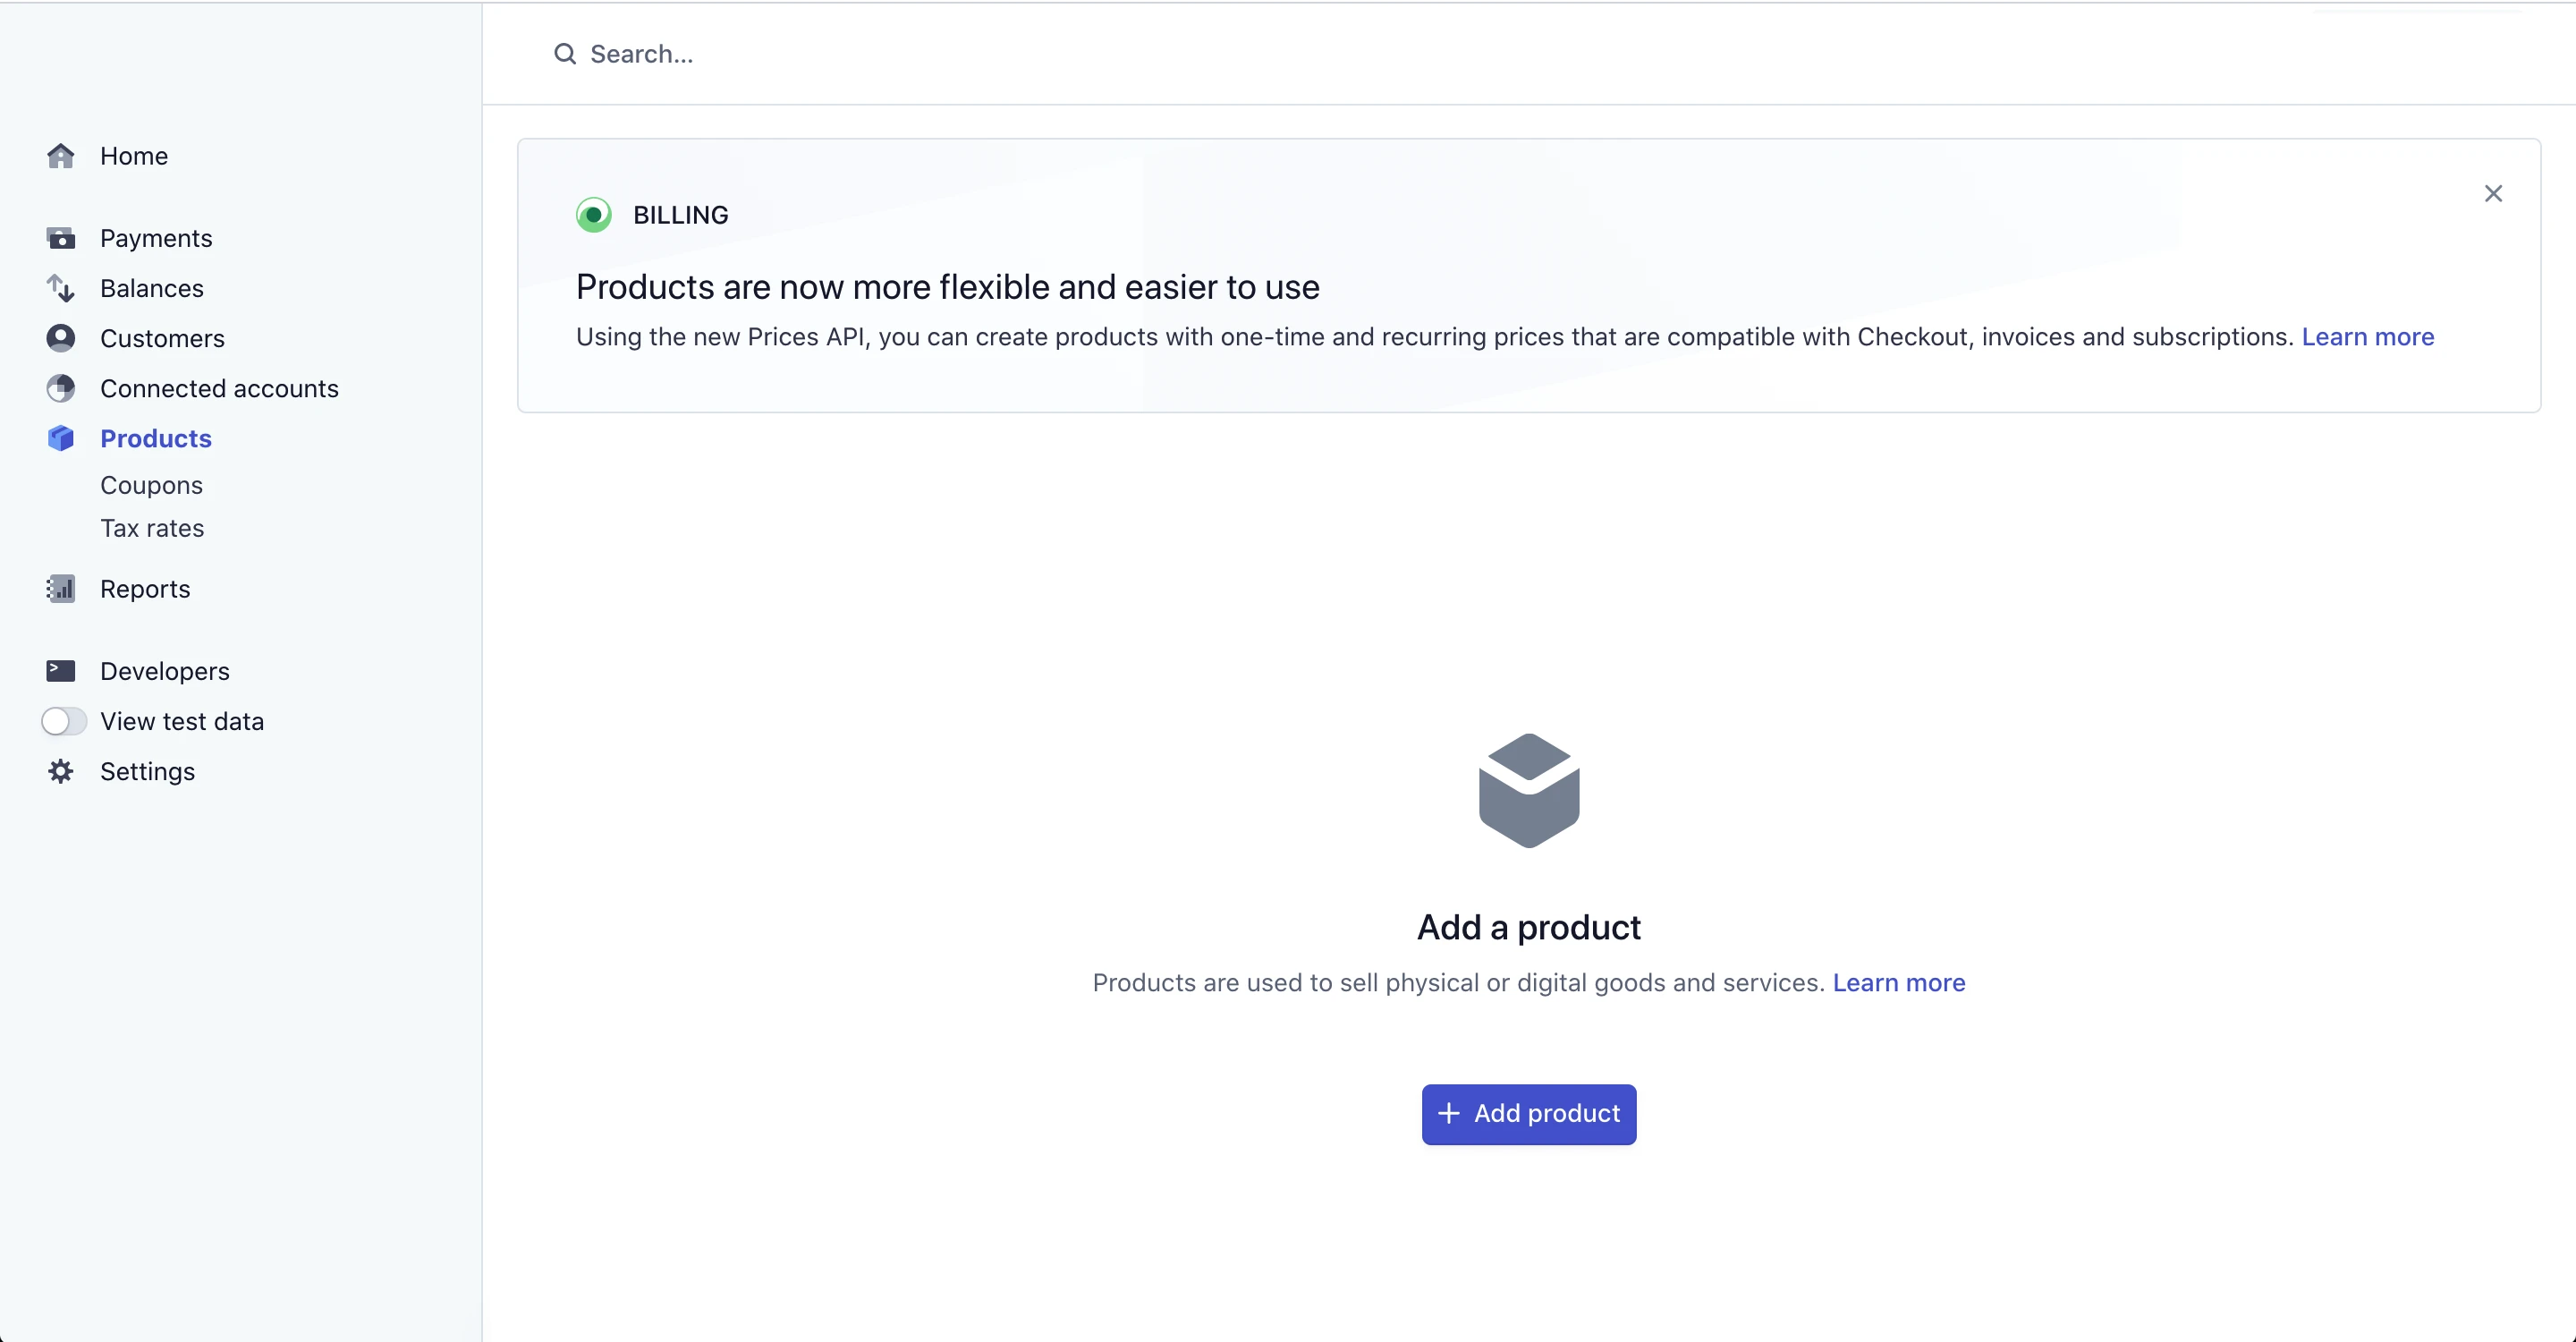Open the Coupons submenu item
The height and width of the screenshot is (1342, 2576).
(151, 485)
